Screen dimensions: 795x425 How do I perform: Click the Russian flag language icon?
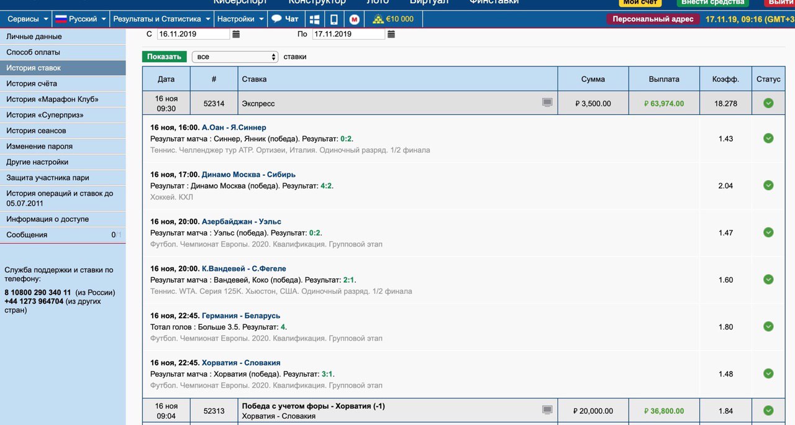click(61, 19)
